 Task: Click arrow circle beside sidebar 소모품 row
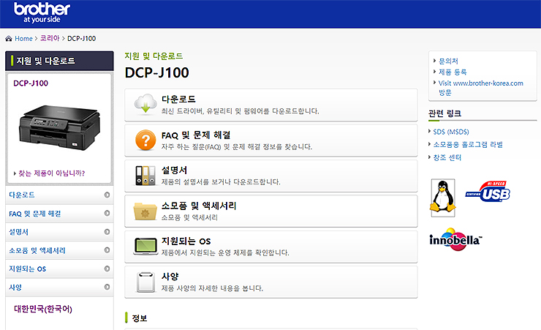coord(107,250)
